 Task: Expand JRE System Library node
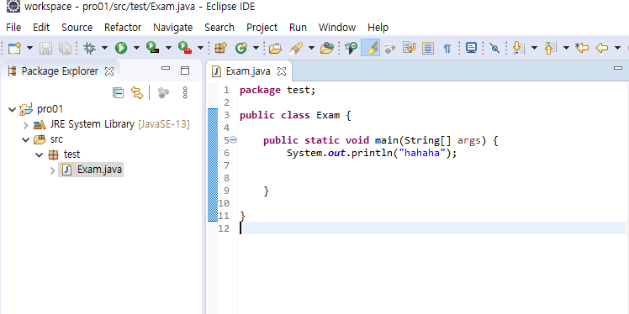pyautogui.click(x=26, y=125)
